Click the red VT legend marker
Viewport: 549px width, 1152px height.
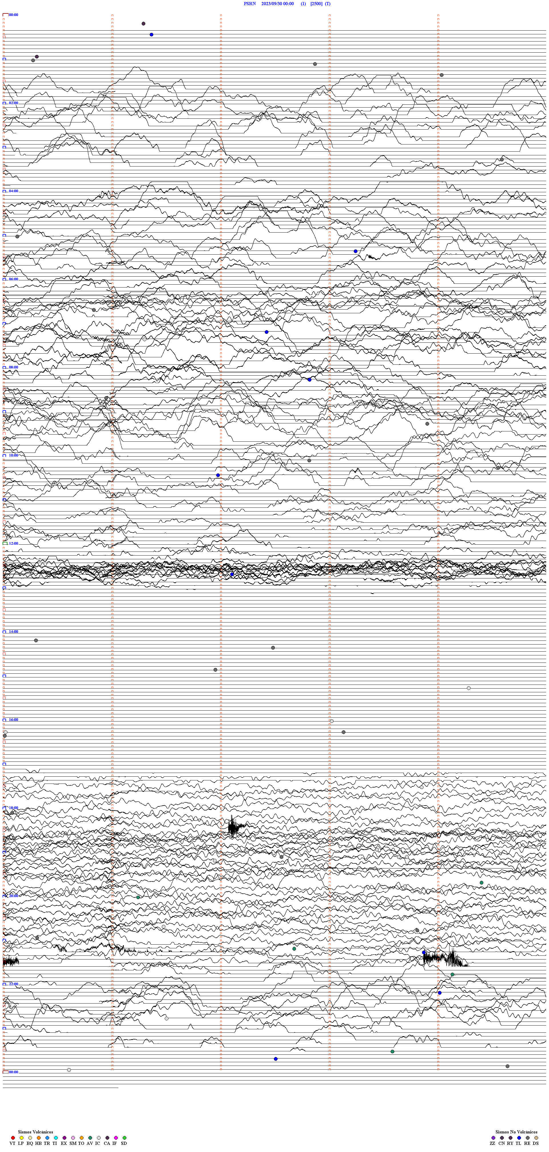[13, 1138]
